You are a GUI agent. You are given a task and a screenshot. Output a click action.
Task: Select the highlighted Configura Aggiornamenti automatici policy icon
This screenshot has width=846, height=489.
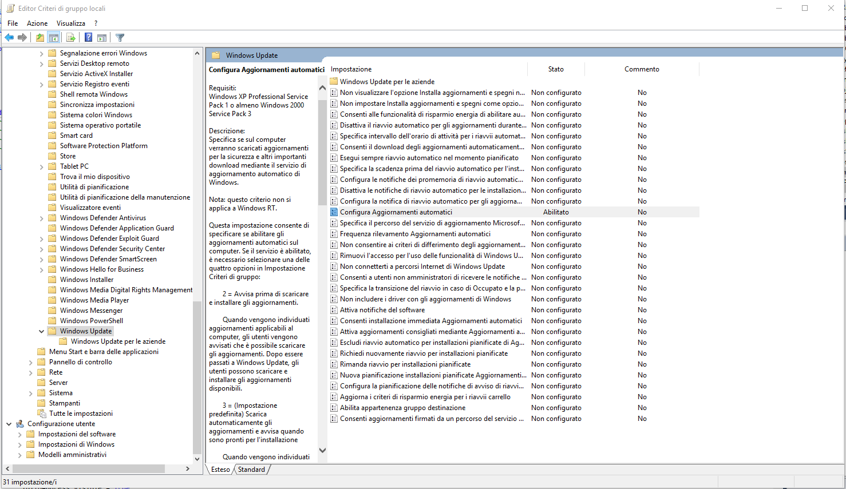[334, 212]
